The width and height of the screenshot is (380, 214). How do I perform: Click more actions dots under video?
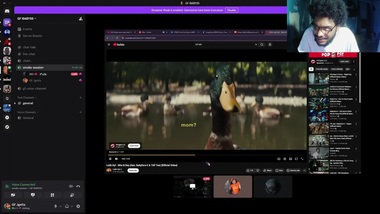tap(304, 170)
